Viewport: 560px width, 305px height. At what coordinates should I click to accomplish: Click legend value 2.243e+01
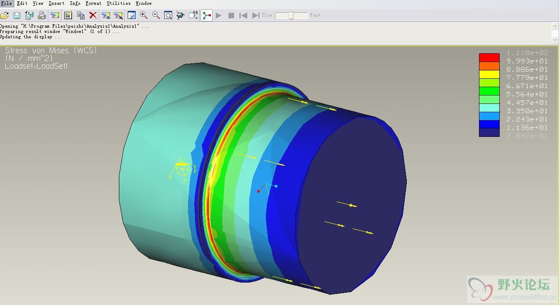click(x=527, y=120)
